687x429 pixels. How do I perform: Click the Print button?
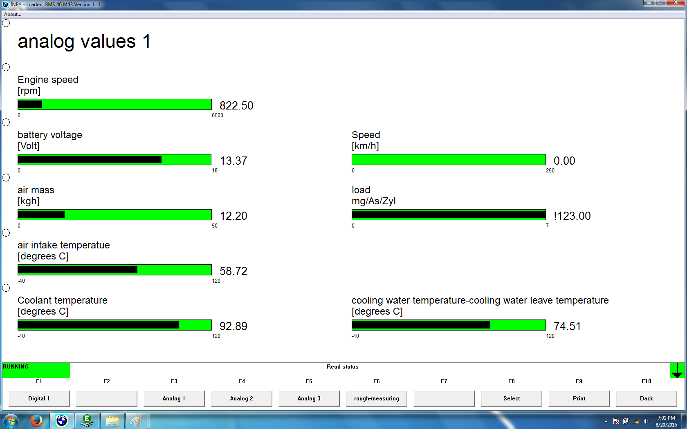tap(579, 398)
